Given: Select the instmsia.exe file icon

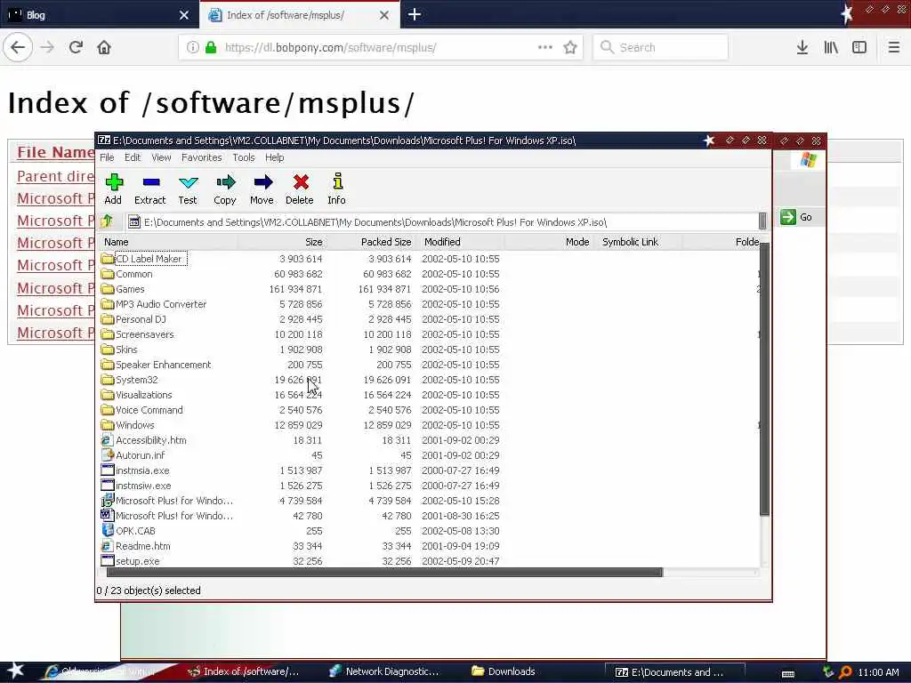Looking at the screenshot, I should [107, 470].
